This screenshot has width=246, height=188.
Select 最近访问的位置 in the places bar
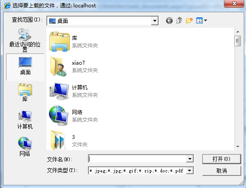click(25, 40)
